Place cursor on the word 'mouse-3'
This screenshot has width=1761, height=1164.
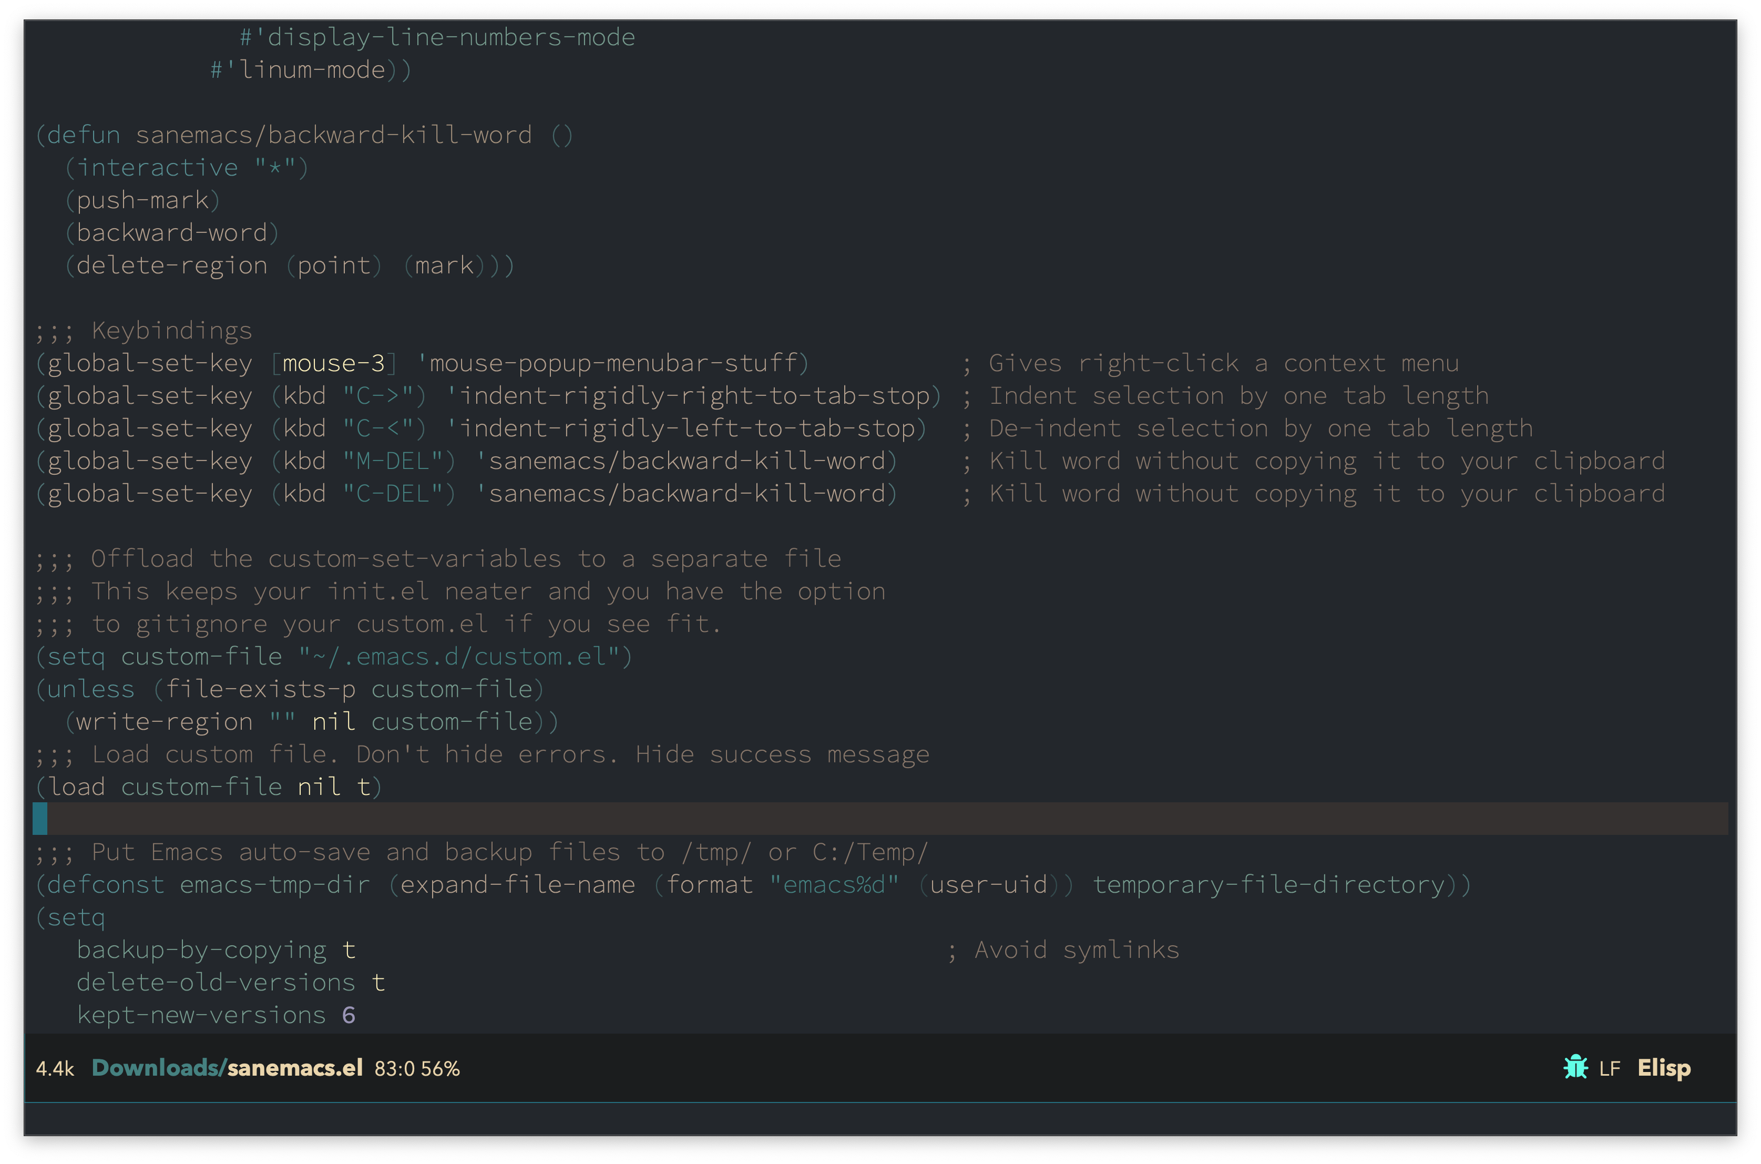pyautogui.click(x=333, y=363)
